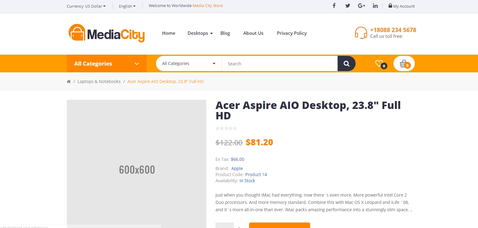478x228 pixels.
Task: Click the My Account lock icon
Action: coord(390,5)
